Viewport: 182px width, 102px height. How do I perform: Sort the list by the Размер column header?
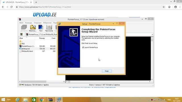tap(42, 38)
